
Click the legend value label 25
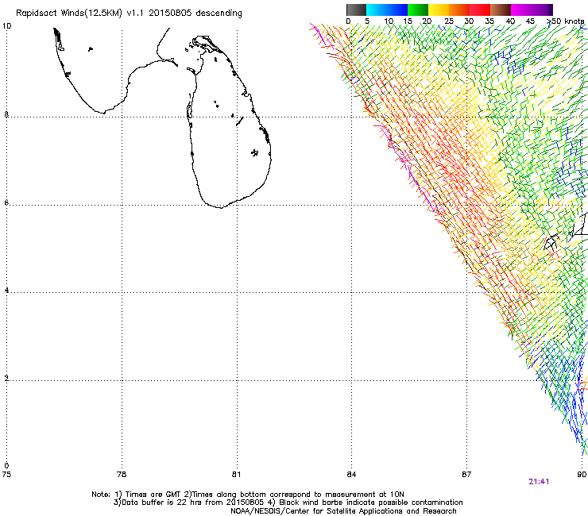click(x=448, y=21)
